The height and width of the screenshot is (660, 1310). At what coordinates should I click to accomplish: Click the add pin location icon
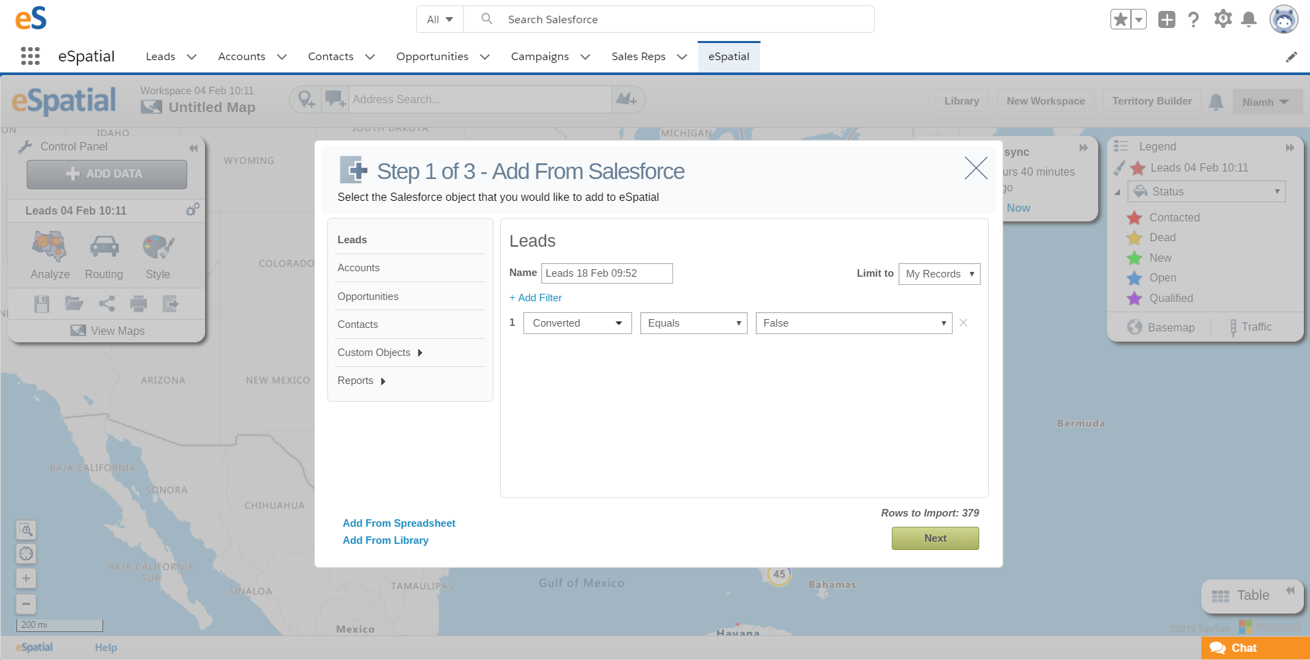tap(306, 100)
